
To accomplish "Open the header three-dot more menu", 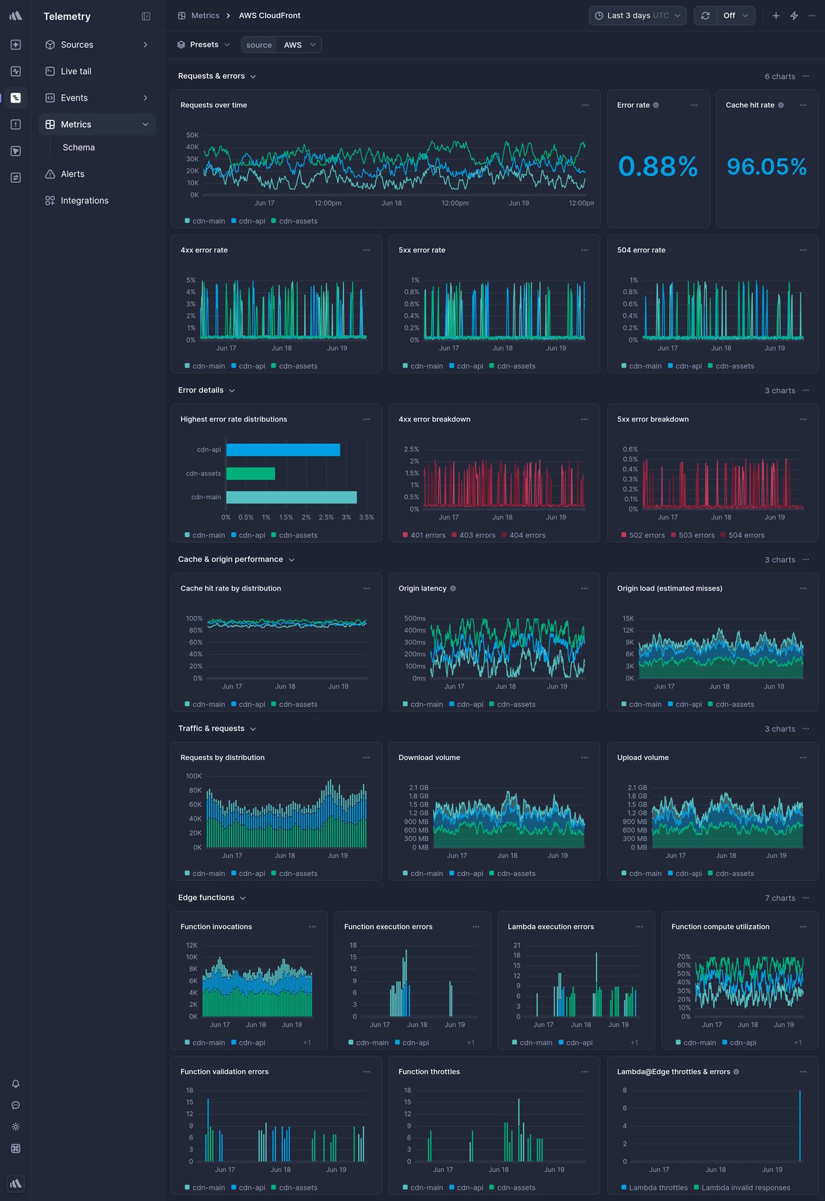I will [x=812, y=16].
